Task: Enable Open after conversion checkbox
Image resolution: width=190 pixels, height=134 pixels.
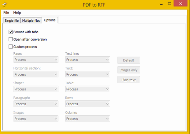Action: [x=11, y=40]
